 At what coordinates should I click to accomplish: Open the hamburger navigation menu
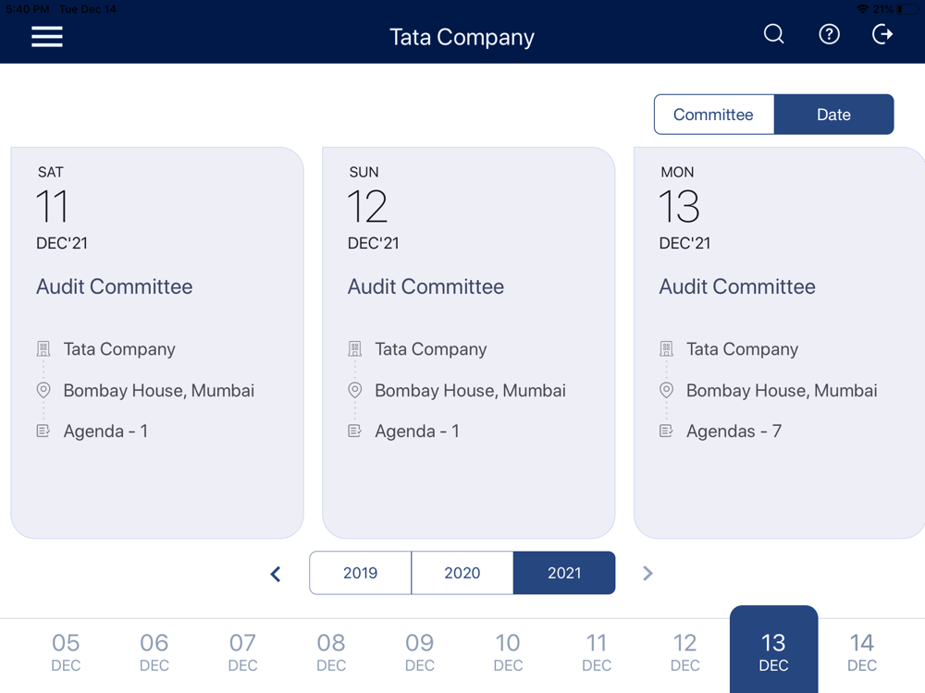[47, 37]
